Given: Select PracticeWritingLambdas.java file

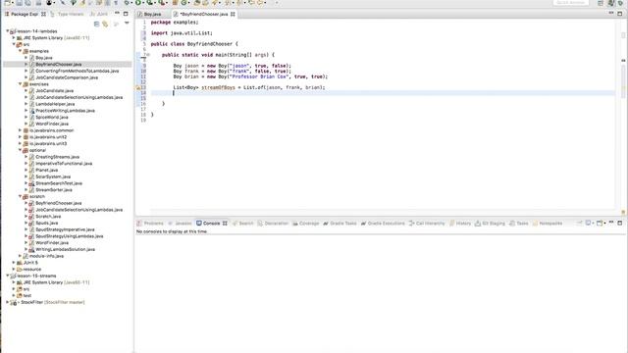Looking at the screenshot, I should click(65, 111).
